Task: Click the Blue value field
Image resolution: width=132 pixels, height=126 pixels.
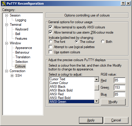Action: click(x=120, y=94)
